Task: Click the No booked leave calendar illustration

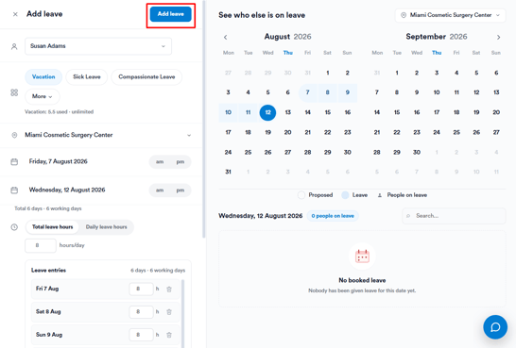Action: pos(362,257)
